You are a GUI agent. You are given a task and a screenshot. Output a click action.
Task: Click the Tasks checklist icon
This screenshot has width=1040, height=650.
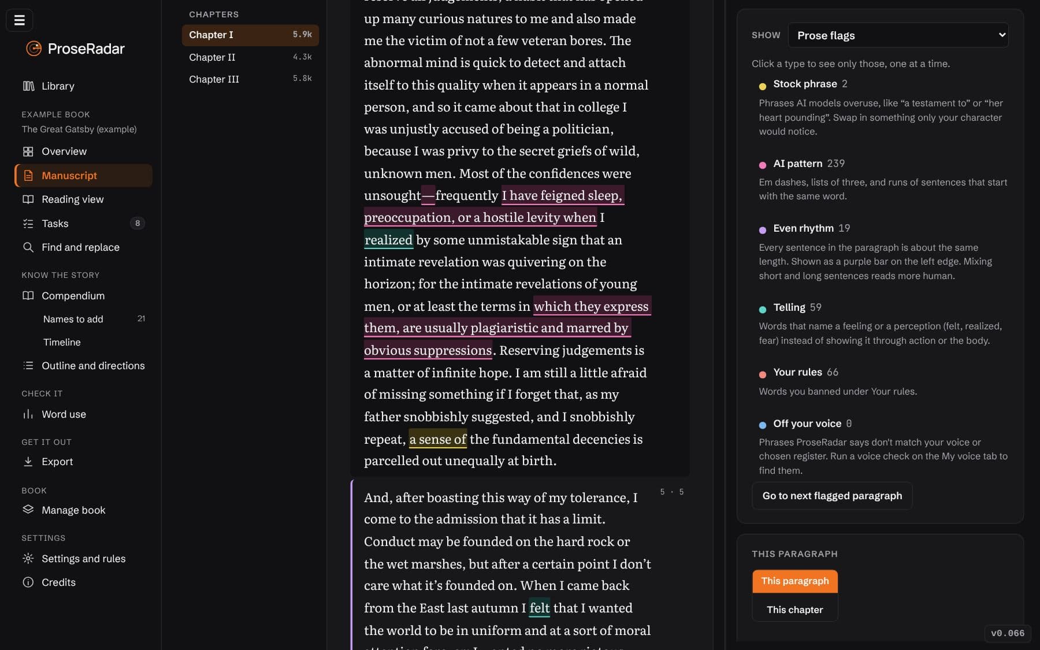28,224
